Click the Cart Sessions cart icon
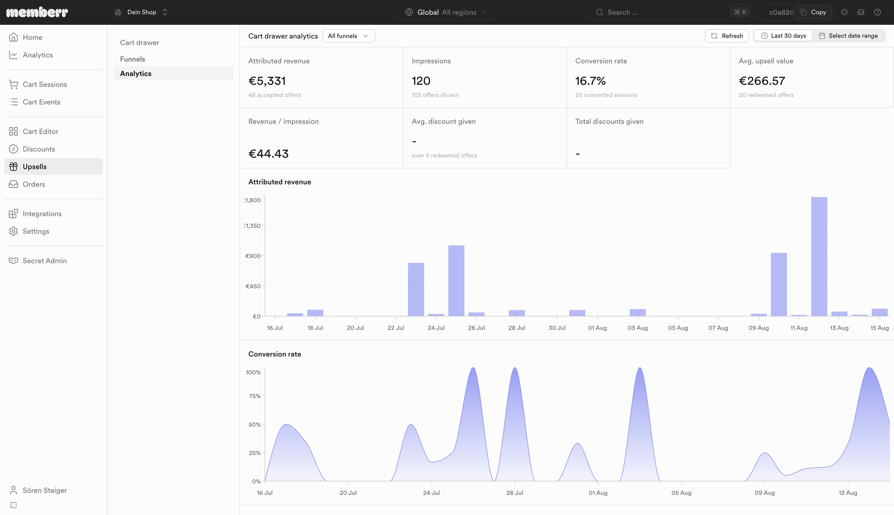The image size is (894, 515). point(13,84)
